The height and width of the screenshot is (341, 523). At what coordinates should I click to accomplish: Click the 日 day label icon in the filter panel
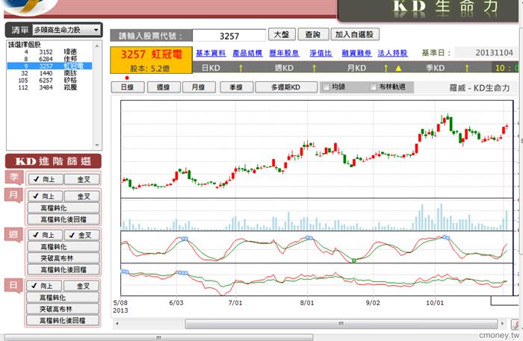click(x=13, y=286)
